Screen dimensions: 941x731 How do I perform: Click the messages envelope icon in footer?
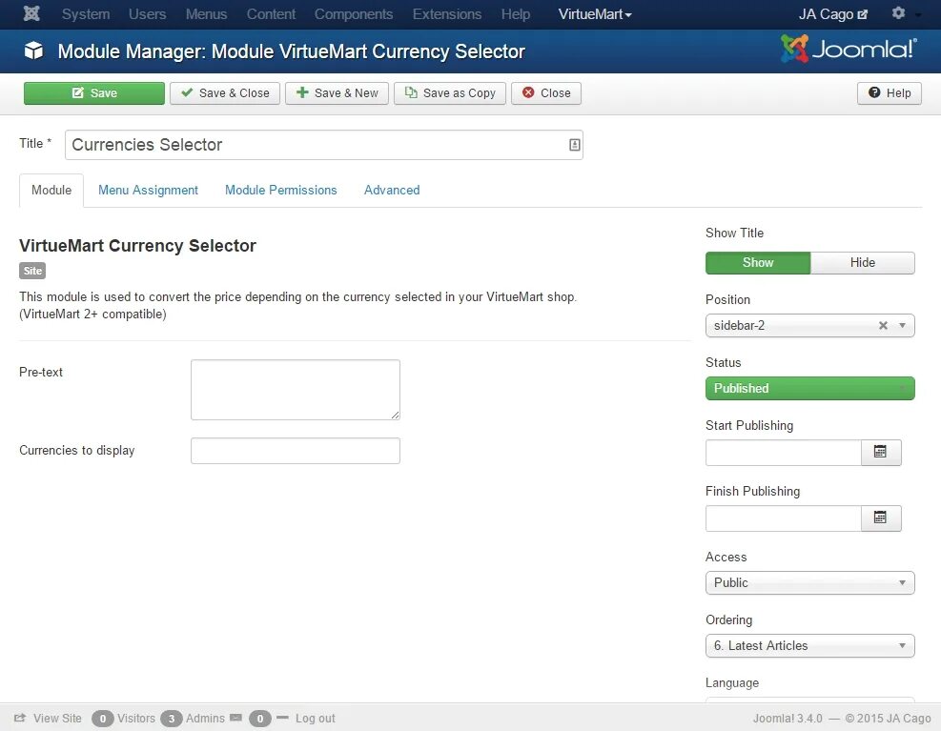tap(235, 718)
